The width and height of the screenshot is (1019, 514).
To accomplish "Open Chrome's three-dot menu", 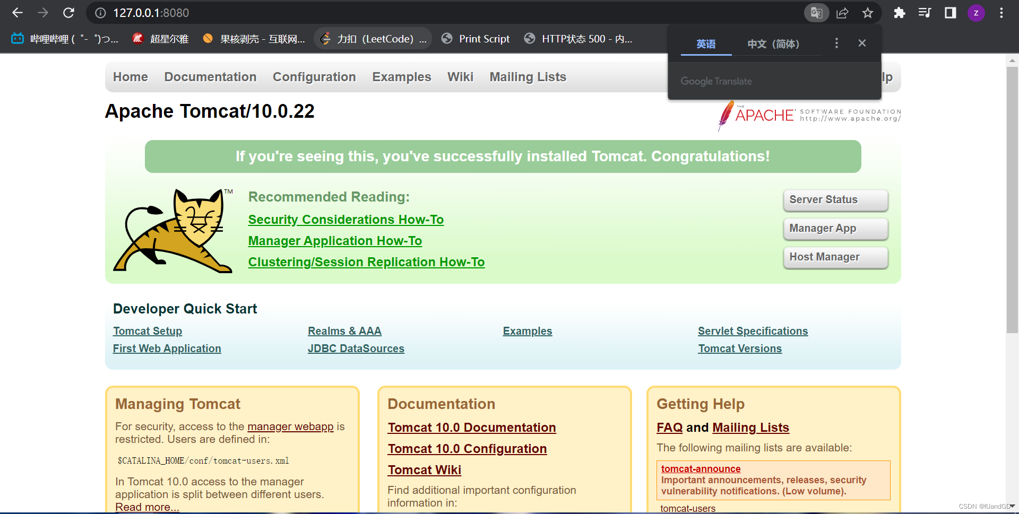I will (1001, 13).
